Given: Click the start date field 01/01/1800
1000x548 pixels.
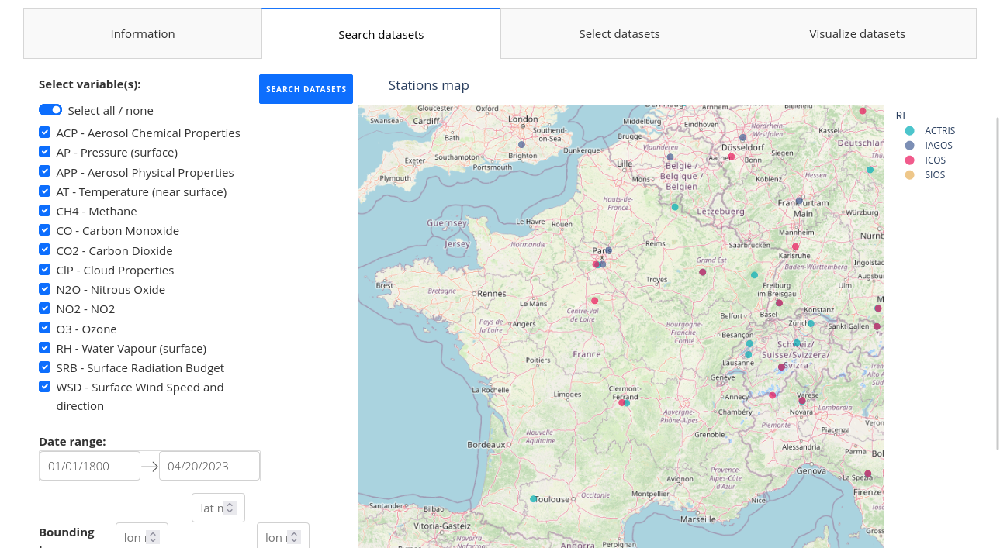Looking at the screenshot, I should (89, 466).
